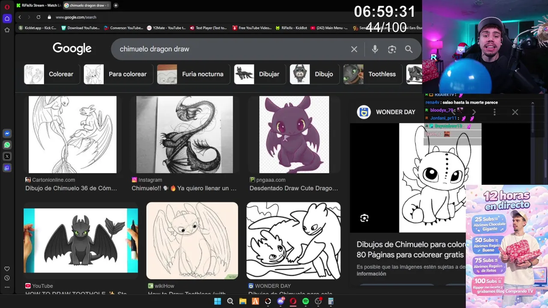Open (242) Main Menu bookmark
Viewport: 548px width, 308px height.
pos(329,28)
